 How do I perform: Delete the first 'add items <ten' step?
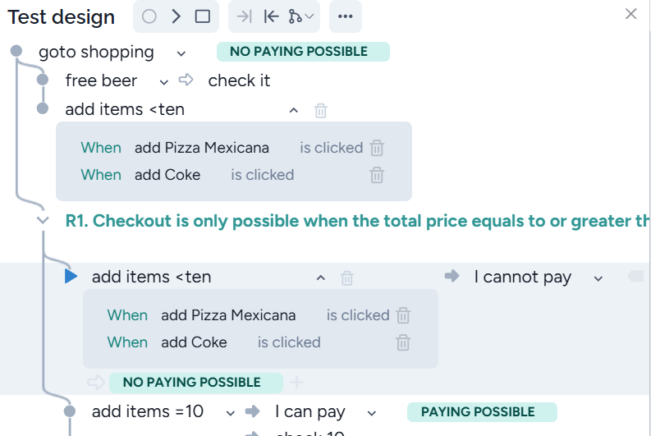pyautogui.click(x=321, y=110)
